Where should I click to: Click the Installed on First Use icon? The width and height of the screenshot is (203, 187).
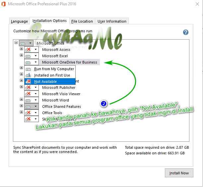(28, 75)
